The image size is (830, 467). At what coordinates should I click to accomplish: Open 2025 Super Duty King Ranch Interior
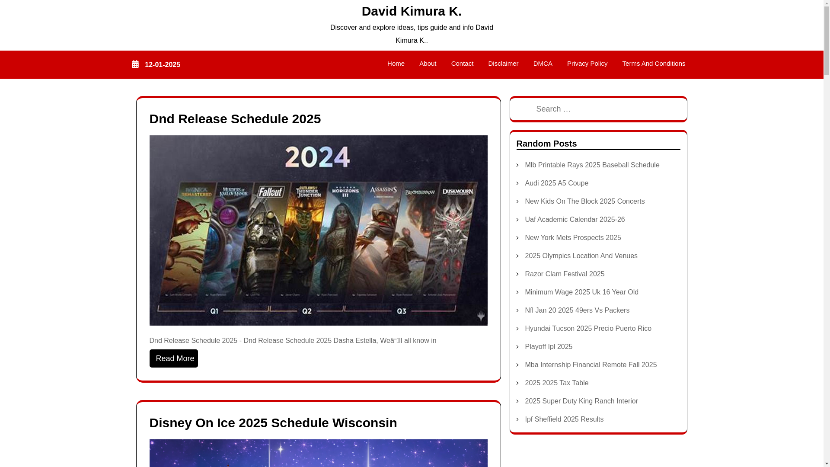click(x=581, y=401)
